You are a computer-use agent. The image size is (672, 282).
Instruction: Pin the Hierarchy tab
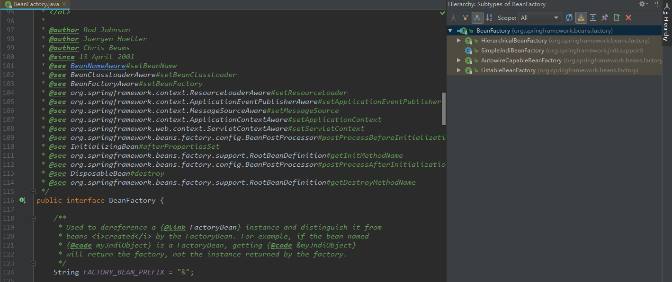604,18
